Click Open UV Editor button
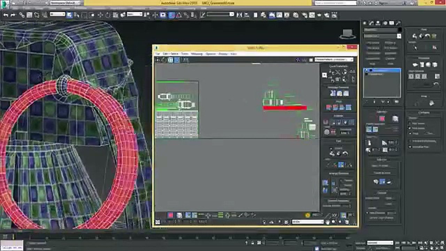This screenshot has width=446, height=251. coord(382,166)
